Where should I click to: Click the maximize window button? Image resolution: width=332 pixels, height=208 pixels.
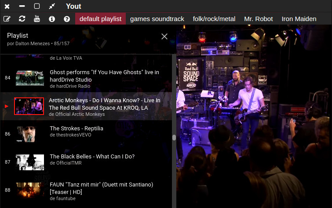pyautogui.click(x=37, y=6)
